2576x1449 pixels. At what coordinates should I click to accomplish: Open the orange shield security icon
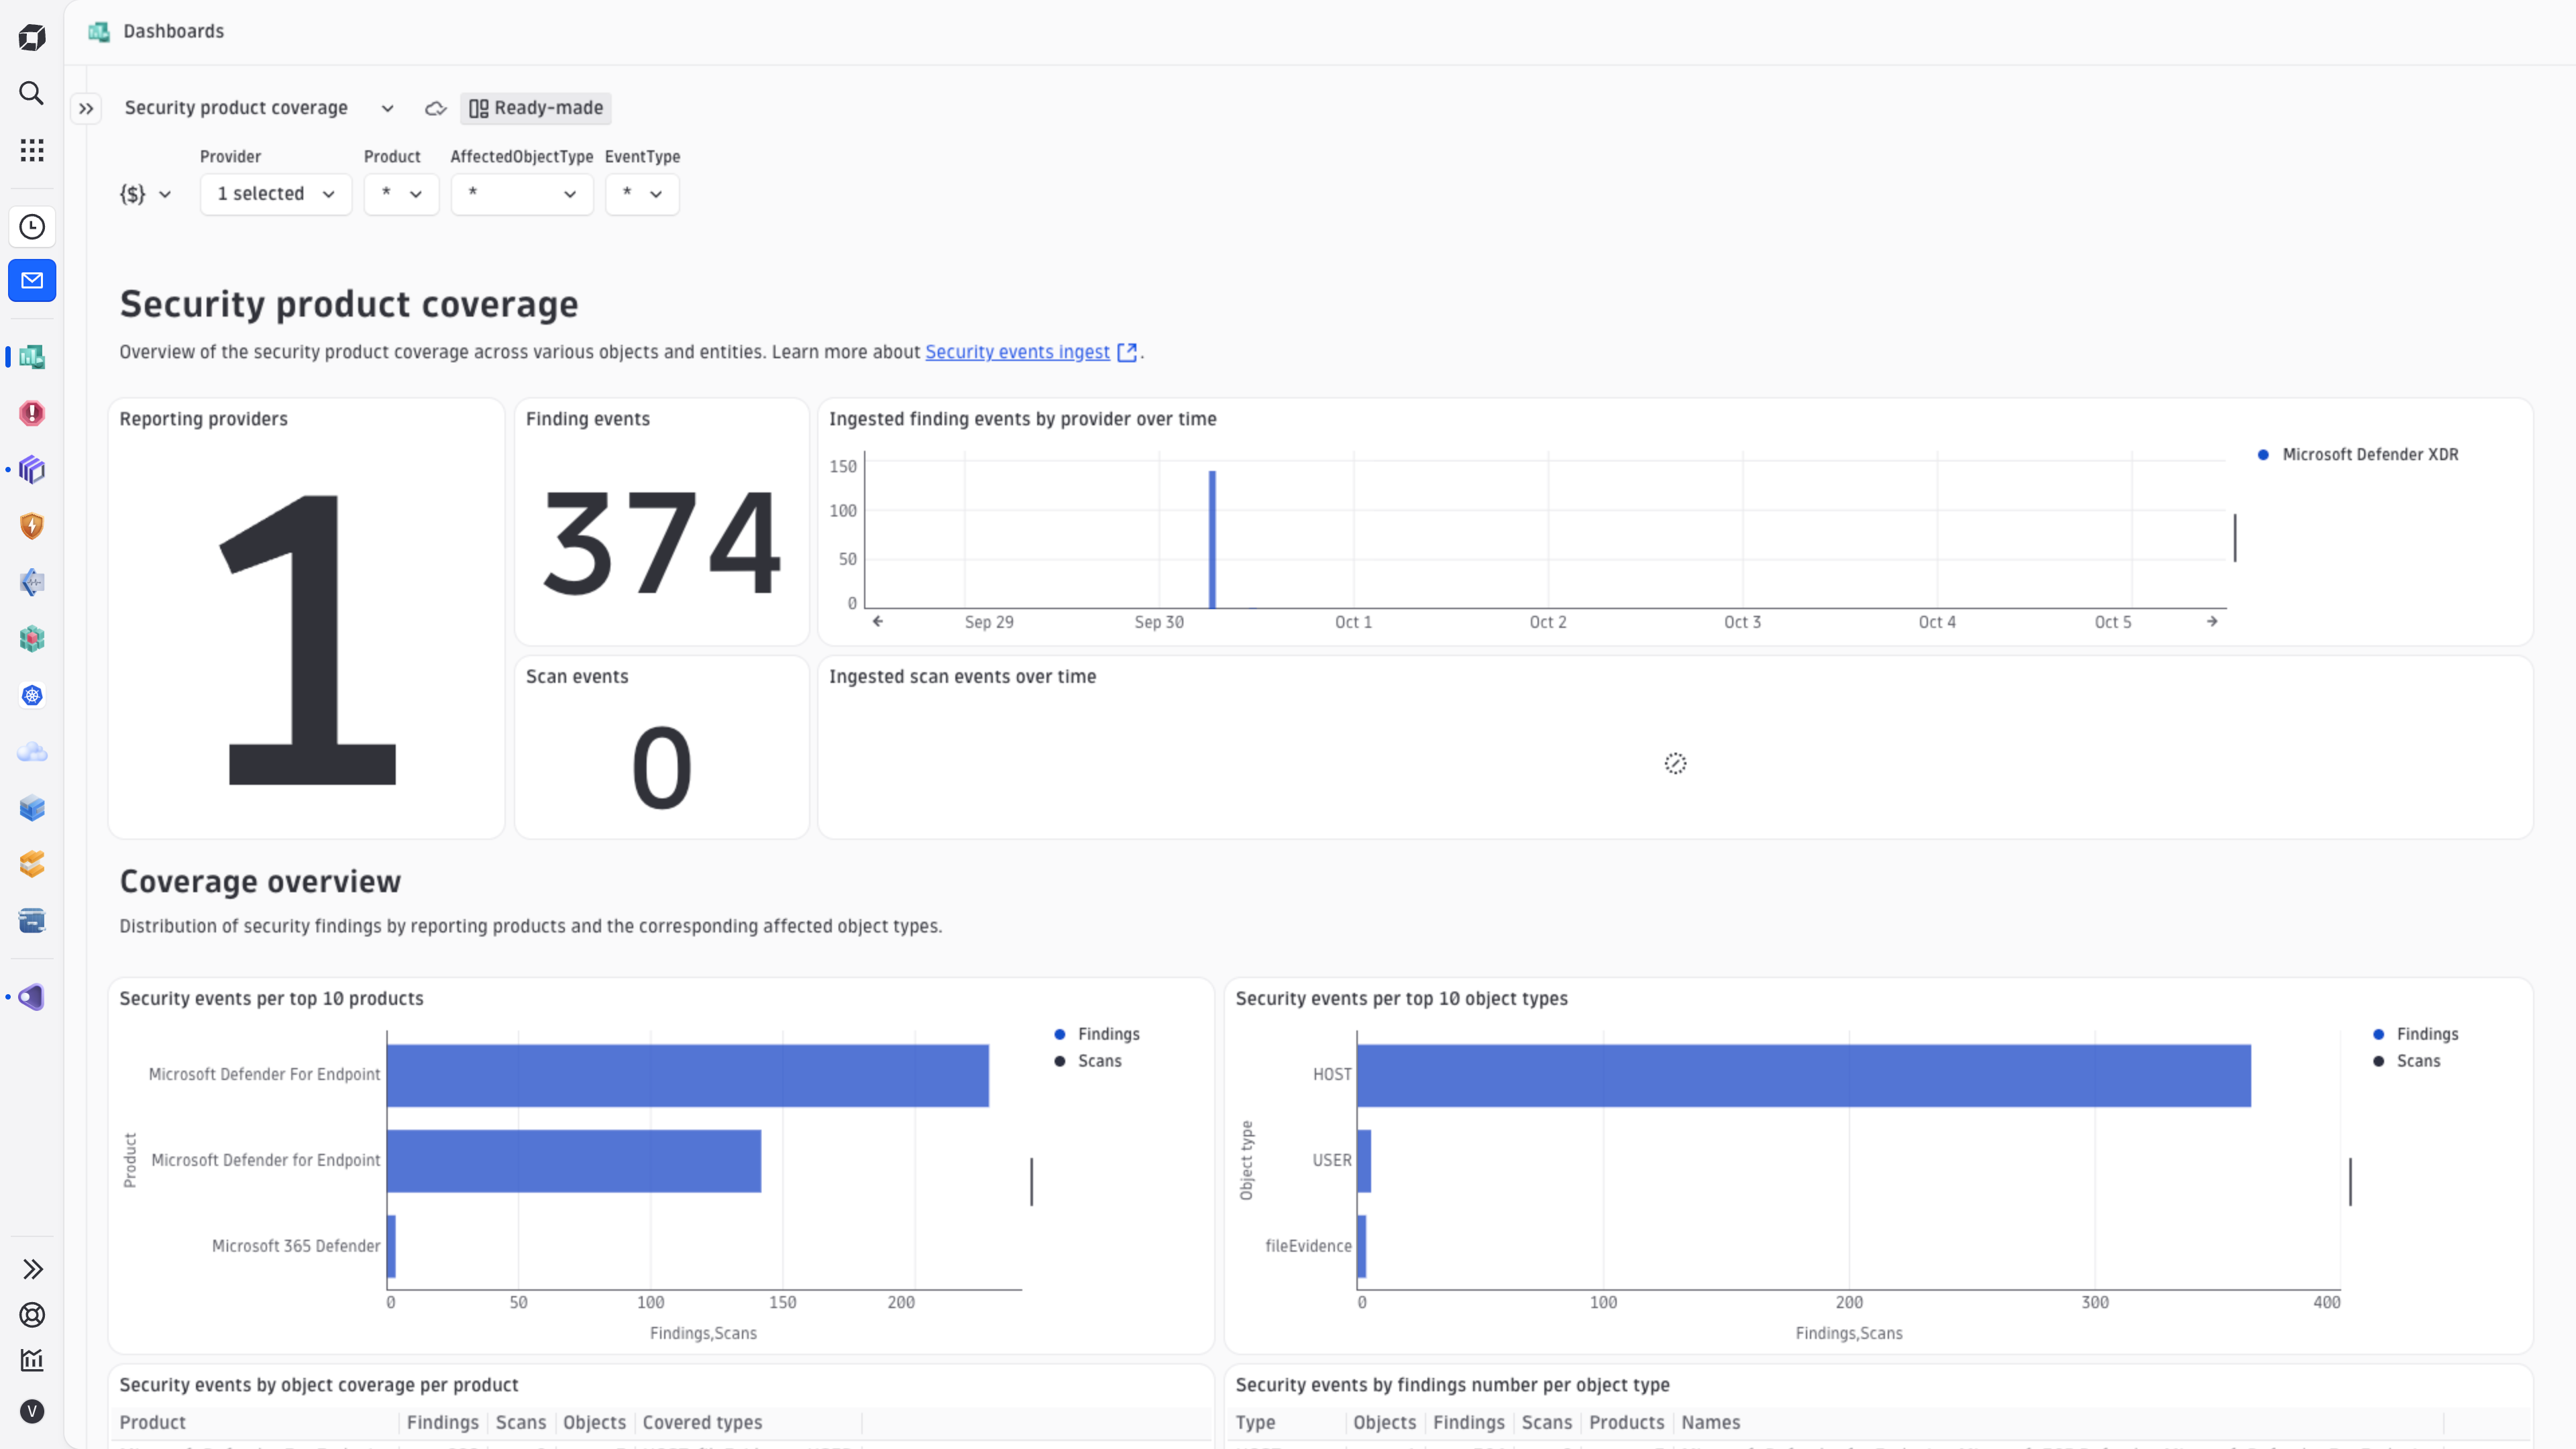click(x=32, y=526)
